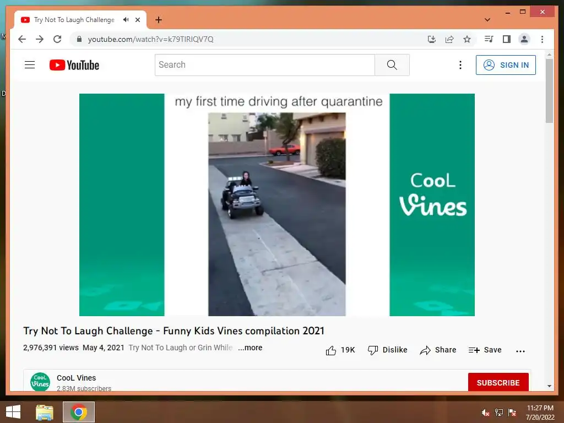Install app via address bar icon

pos(432,39)
